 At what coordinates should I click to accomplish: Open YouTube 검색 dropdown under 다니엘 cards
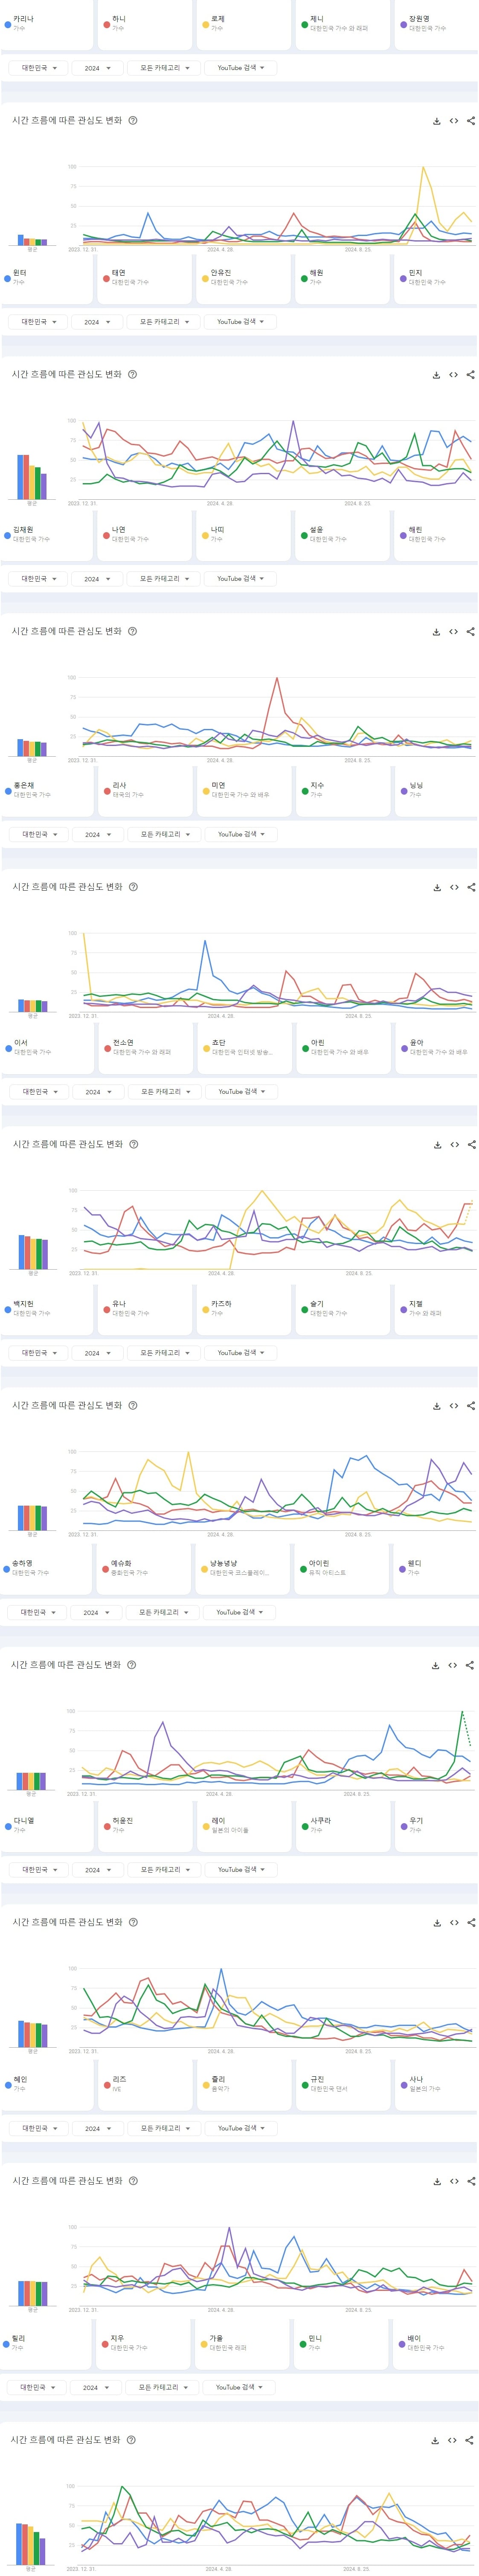click(242, 1870)
